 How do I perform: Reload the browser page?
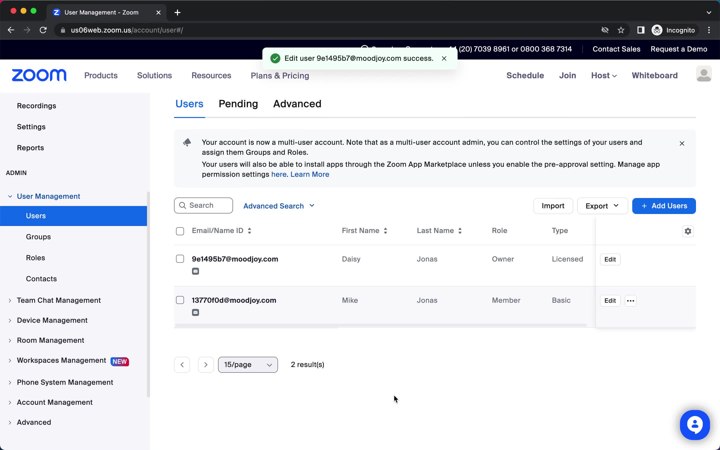[43, 30]
